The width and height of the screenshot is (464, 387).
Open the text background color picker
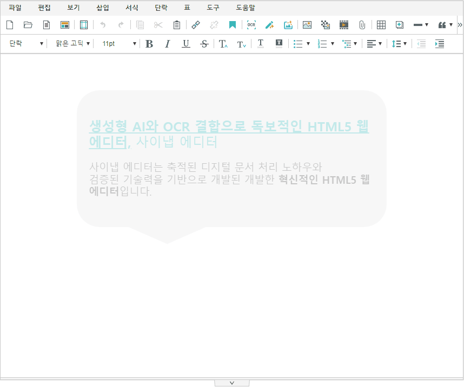tap(279, 44)
